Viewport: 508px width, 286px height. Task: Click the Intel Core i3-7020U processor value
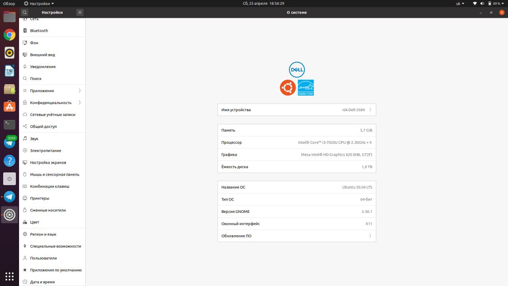click(x=335, y=142)
